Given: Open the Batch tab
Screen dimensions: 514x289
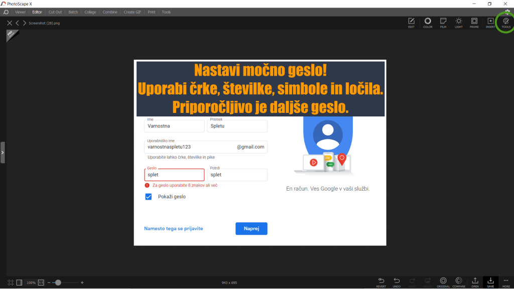Looking at the screenshot, I should pyautogui.click(x=73, y=12).
